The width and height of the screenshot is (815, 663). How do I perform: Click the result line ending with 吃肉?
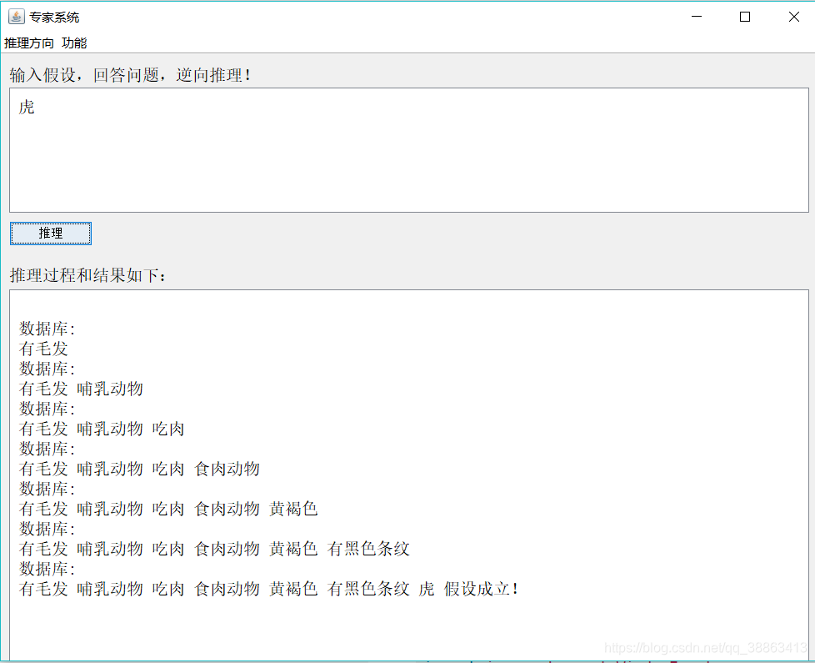point(102,429)
